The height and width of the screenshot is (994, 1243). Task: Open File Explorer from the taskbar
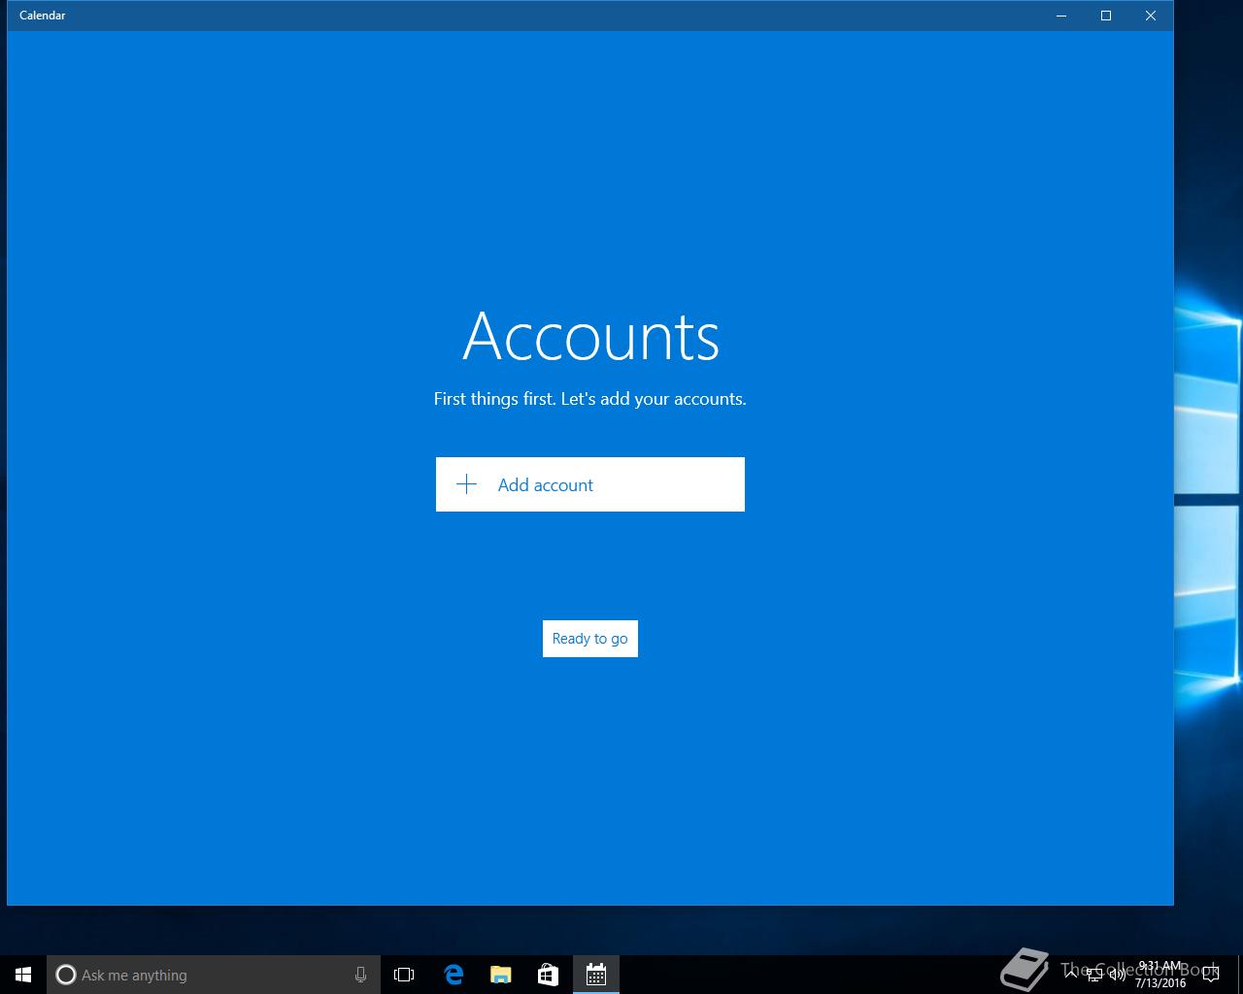[x=500, y=975]
